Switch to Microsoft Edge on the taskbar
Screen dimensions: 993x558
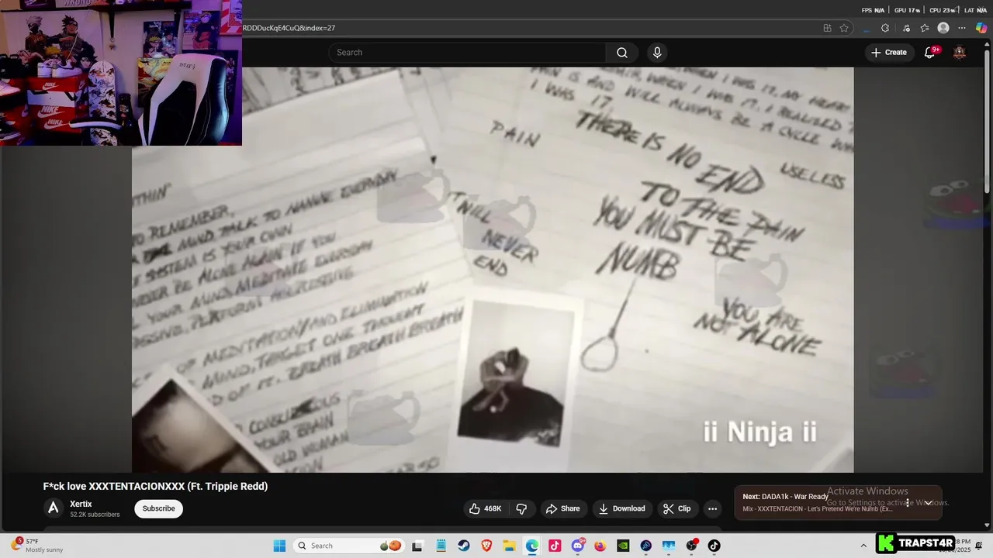point(531,546)
